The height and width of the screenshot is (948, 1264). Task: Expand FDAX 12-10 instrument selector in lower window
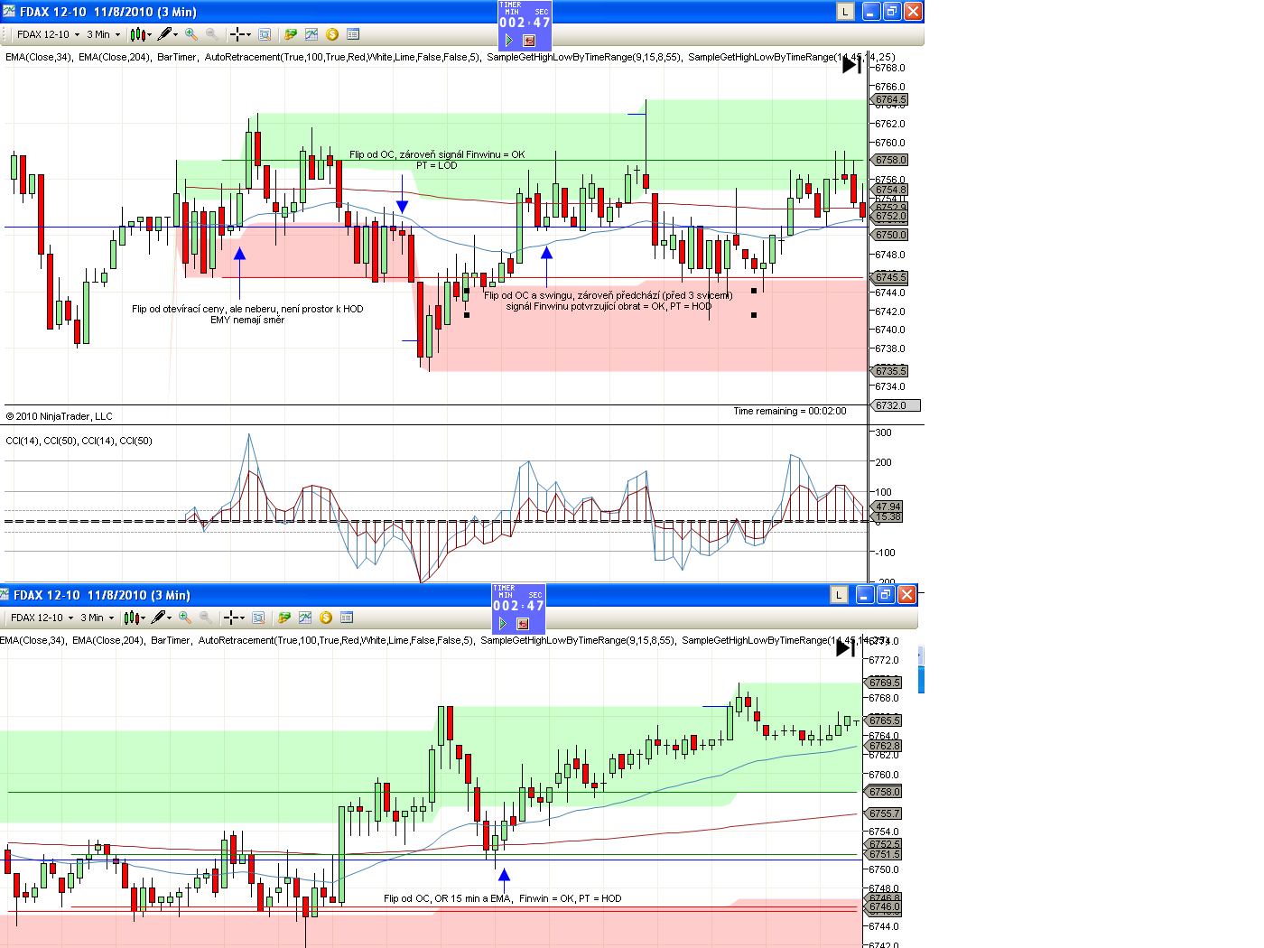coord(42,618)
